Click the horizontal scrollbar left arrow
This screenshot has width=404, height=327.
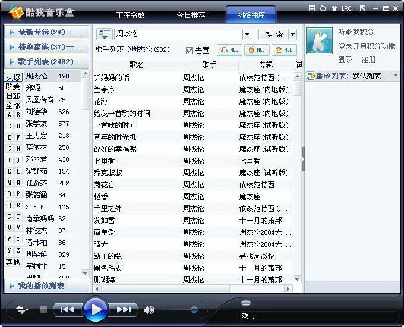tap(97, 288)
